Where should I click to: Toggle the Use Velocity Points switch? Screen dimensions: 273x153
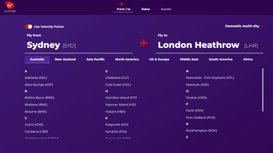click(29, 27)
